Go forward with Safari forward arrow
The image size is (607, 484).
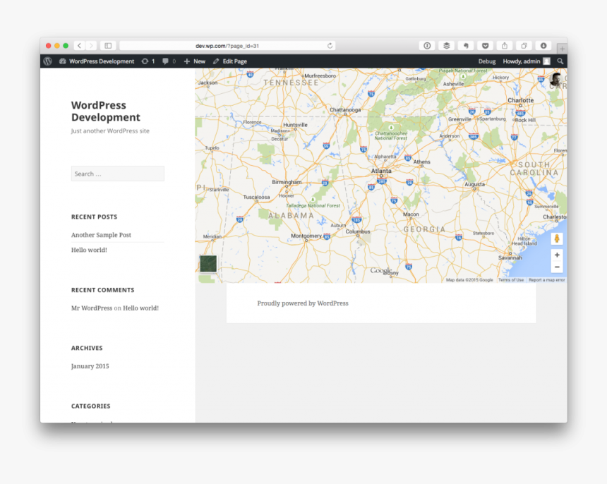click(91, 46)
